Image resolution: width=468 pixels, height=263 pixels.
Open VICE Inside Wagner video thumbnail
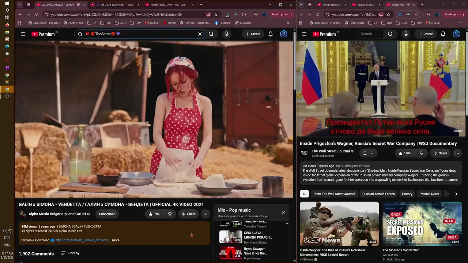coord(339,224)
